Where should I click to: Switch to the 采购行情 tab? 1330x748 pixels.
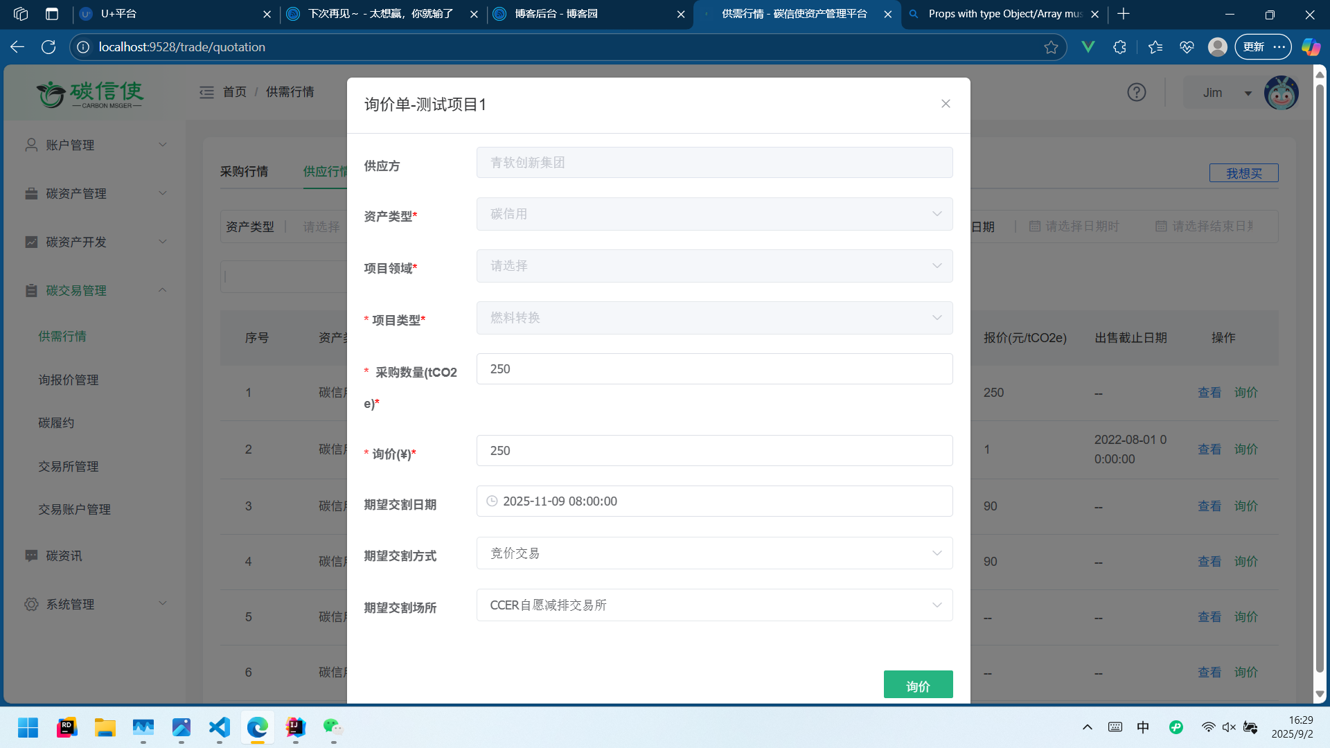pyautogui.click(x=244, y=171)
